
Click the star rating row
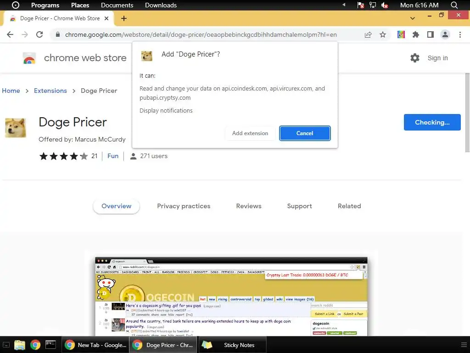point(63,156)
